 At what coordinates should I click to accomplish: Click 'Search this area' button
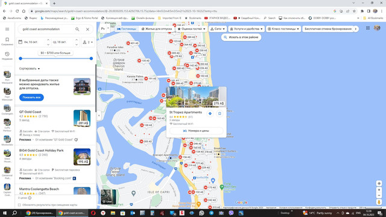pyautogui.click(x=241, y=37)
